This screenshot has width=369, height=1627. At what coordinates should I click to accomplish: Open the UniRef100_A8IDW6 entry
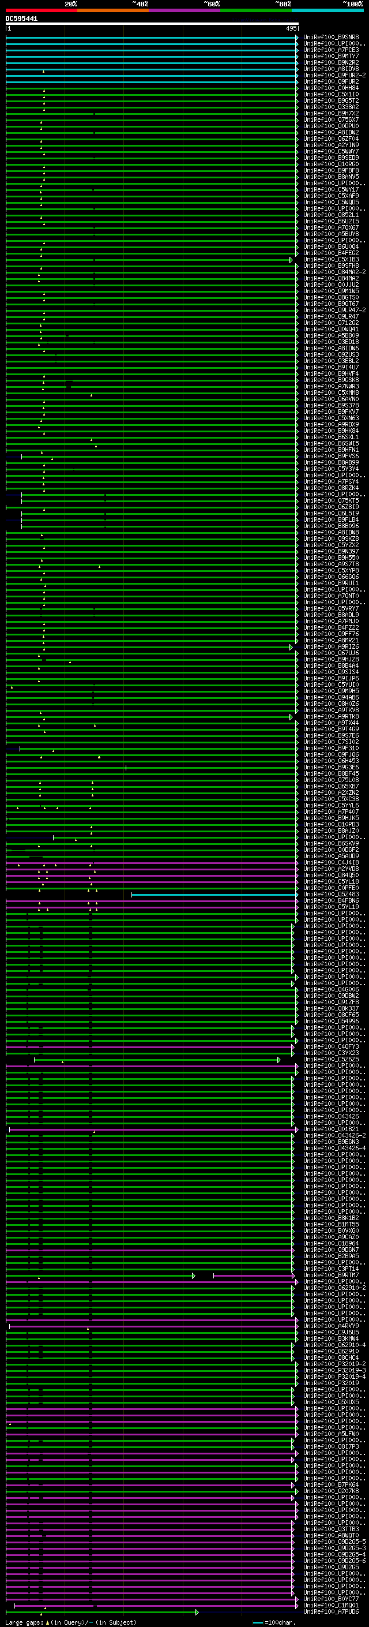click(331, 349)
